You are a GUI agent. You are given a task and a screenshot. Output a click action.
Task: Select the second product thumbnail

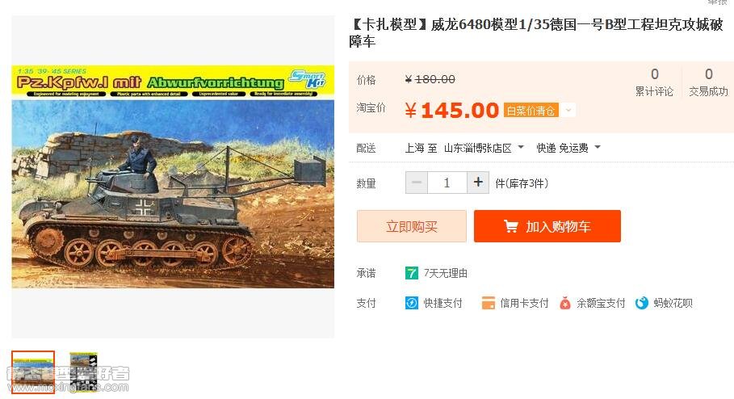click(83, 372)
